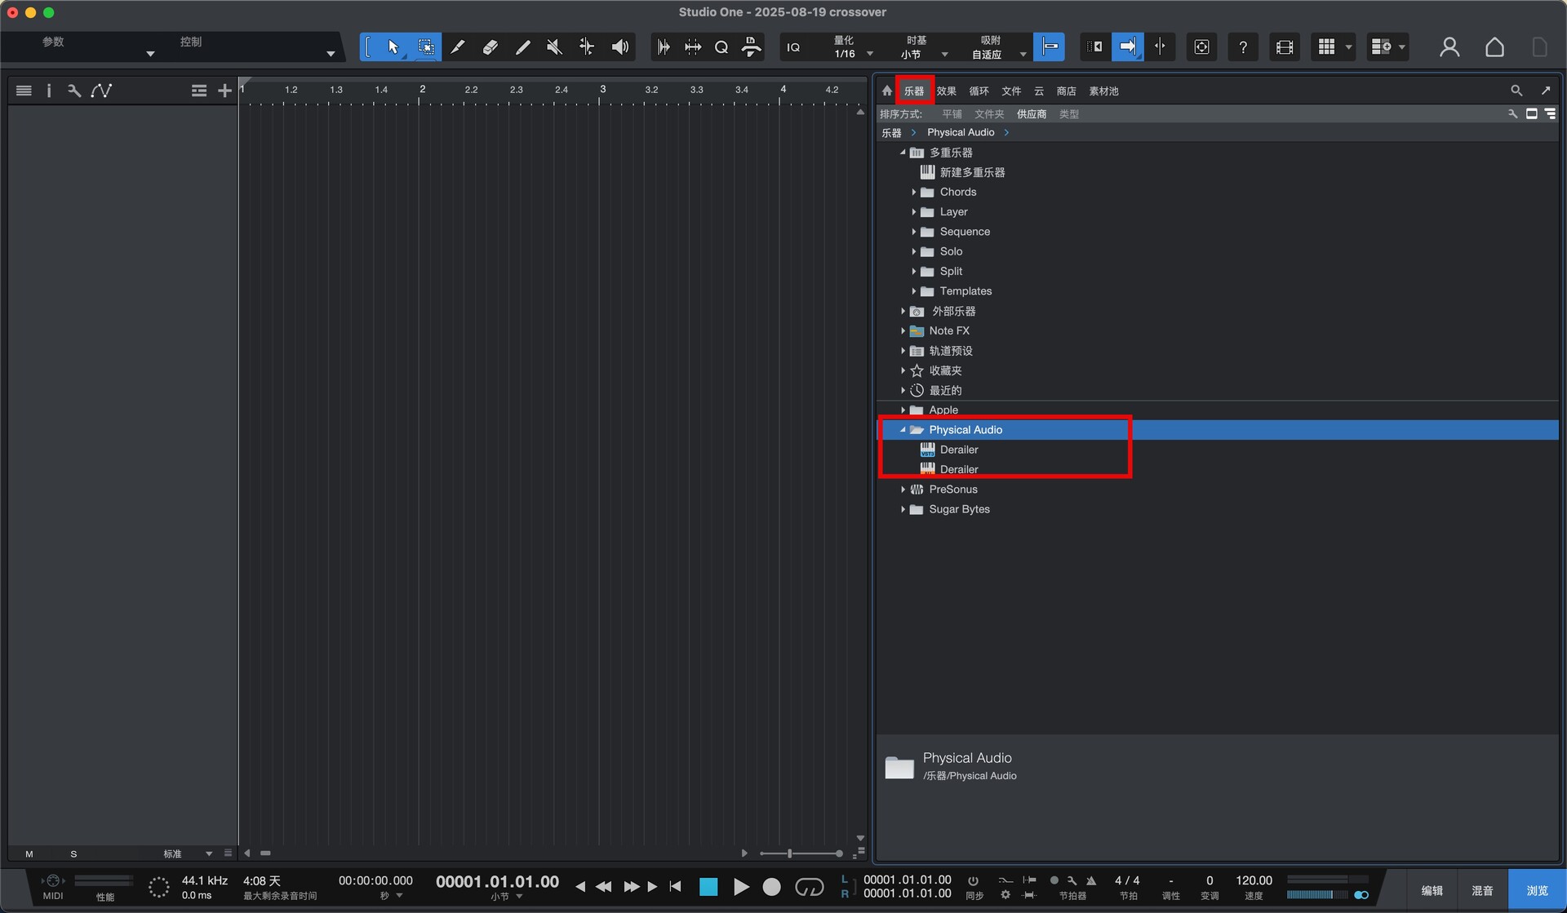Toggle global Solo S button
This screenshot has width=1567, height=913.
(x=73, y=854)
